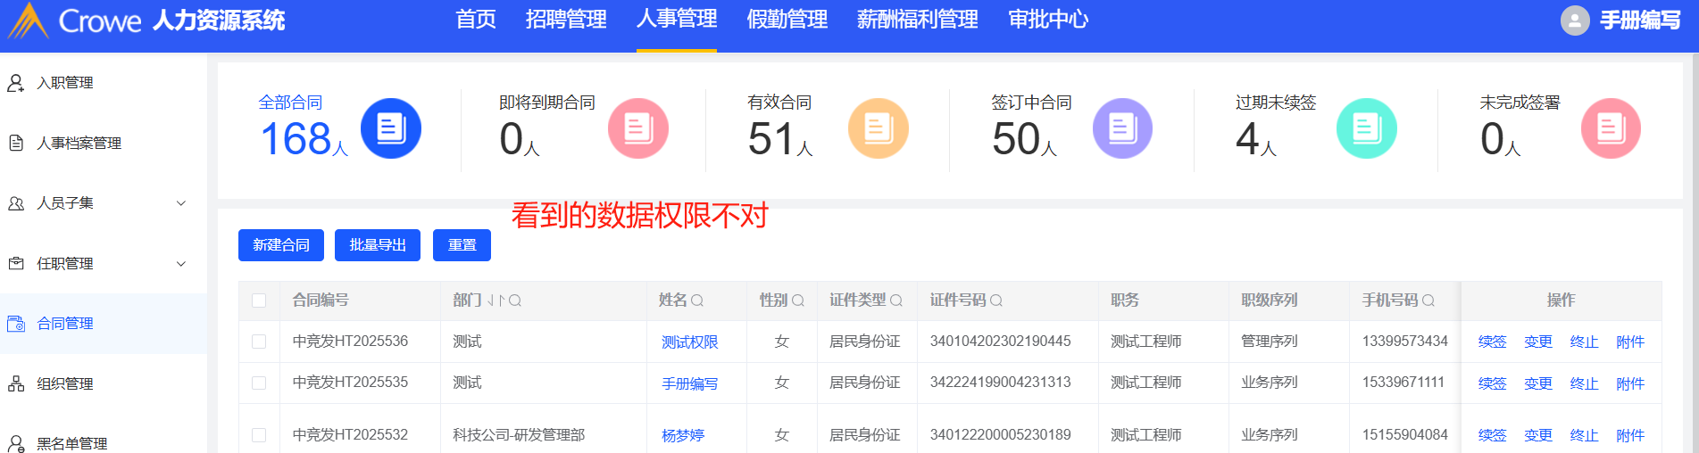Click the 批量导出 button
The image size is (1699, 453).
pos(378,245)
